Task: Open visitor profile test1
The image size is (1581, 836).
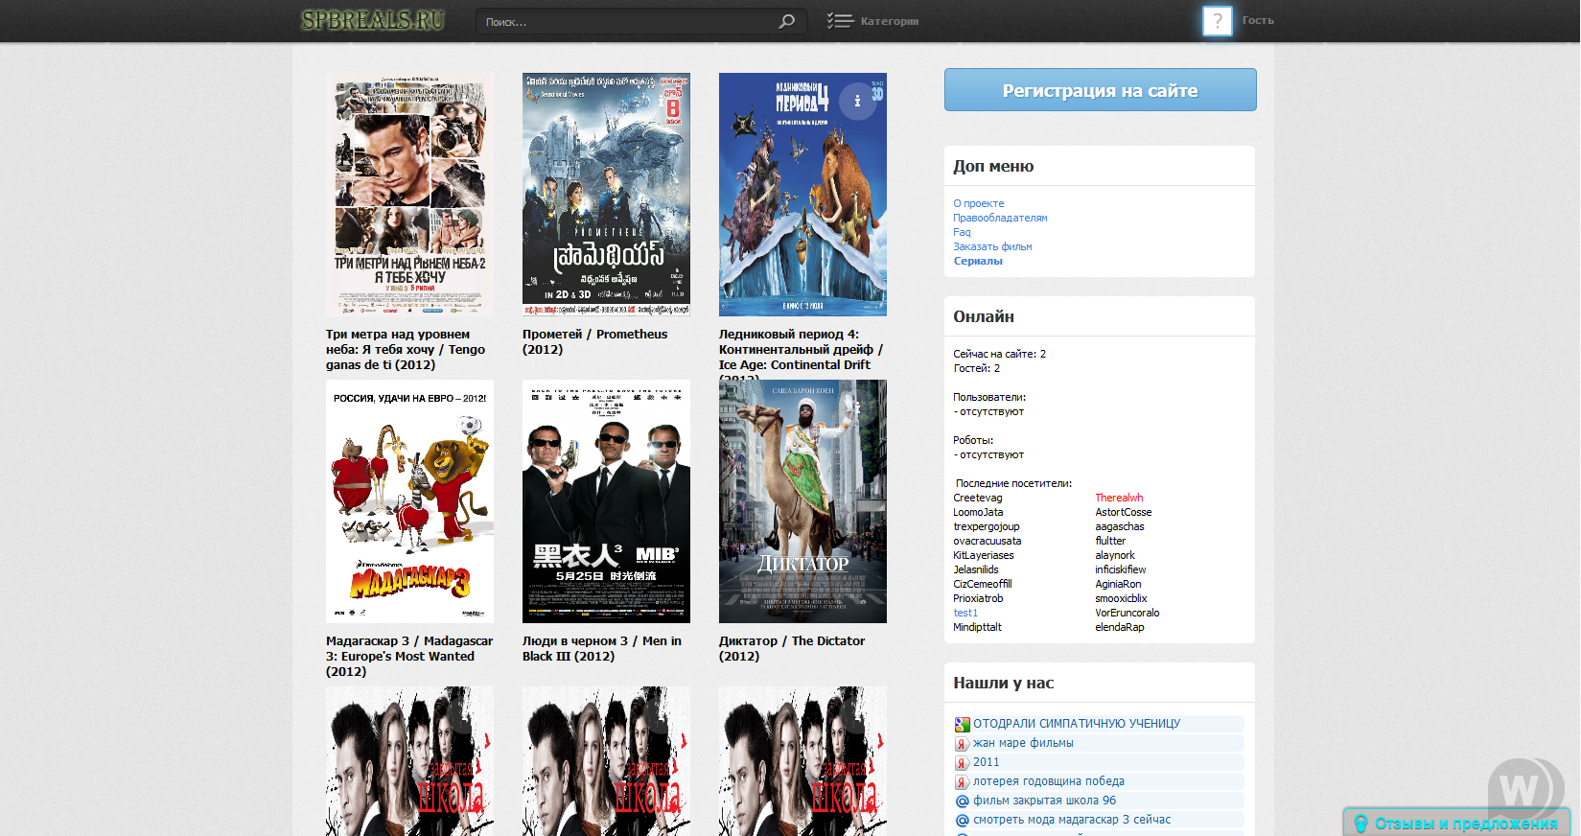Action: (965, 613)
